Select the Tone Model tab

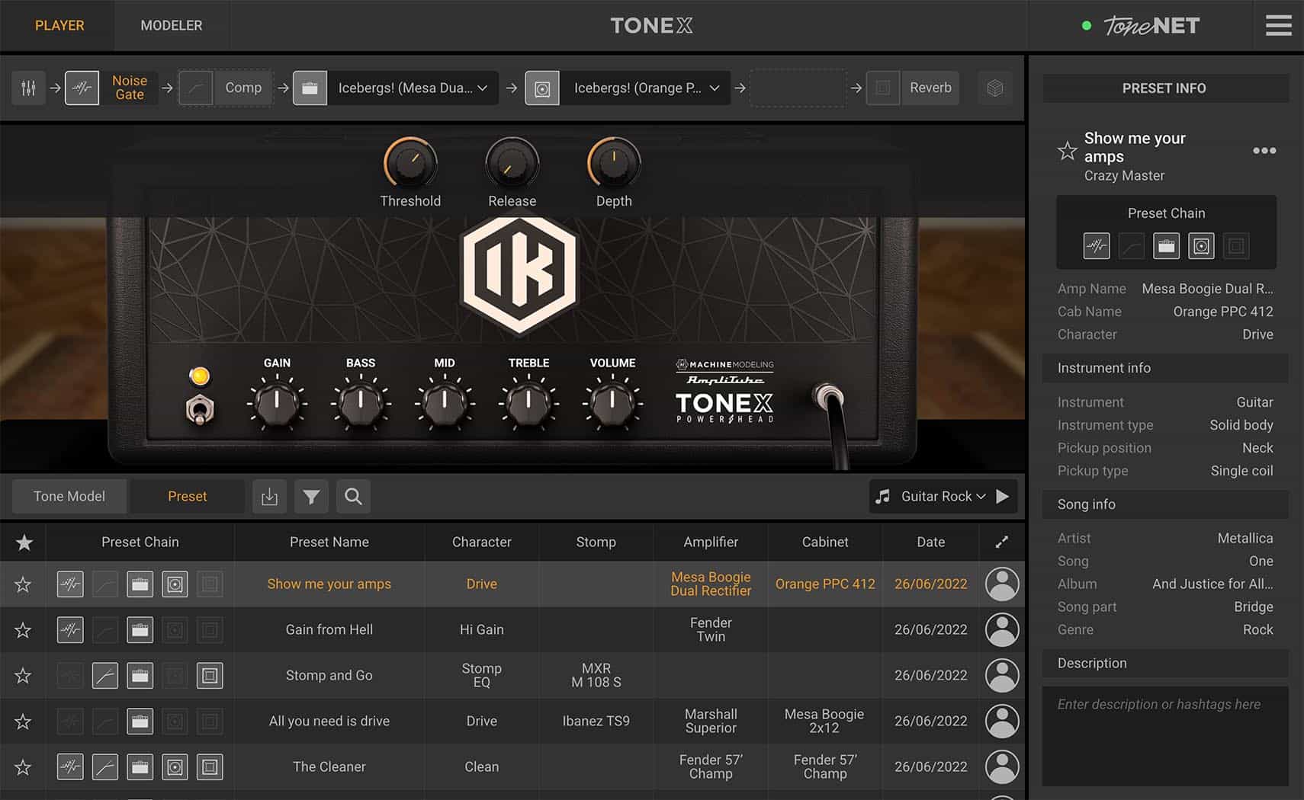click(69, 496)
